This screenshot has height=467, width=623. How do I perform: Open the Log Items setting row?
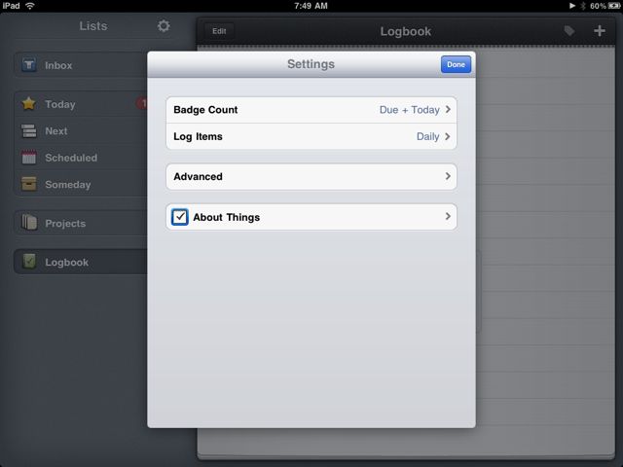(x=311, y=136)
